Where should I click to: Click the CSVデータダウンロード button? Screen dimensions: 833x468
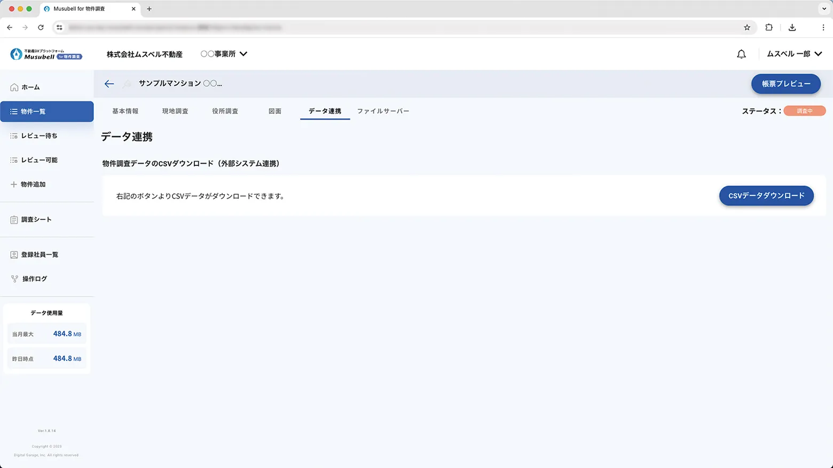(x=766, y=195)
